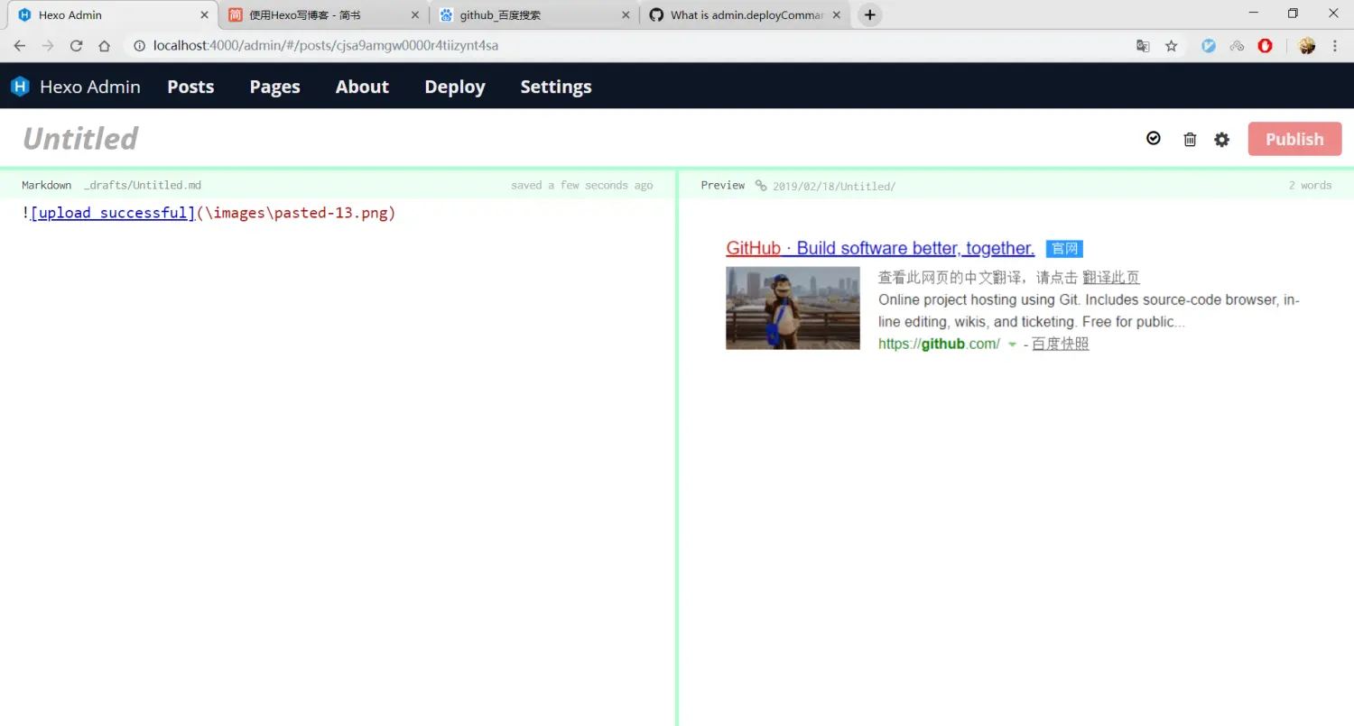Click the address bar URL
The width and height of the screenshot is (1354, 726).
point(326,46)
